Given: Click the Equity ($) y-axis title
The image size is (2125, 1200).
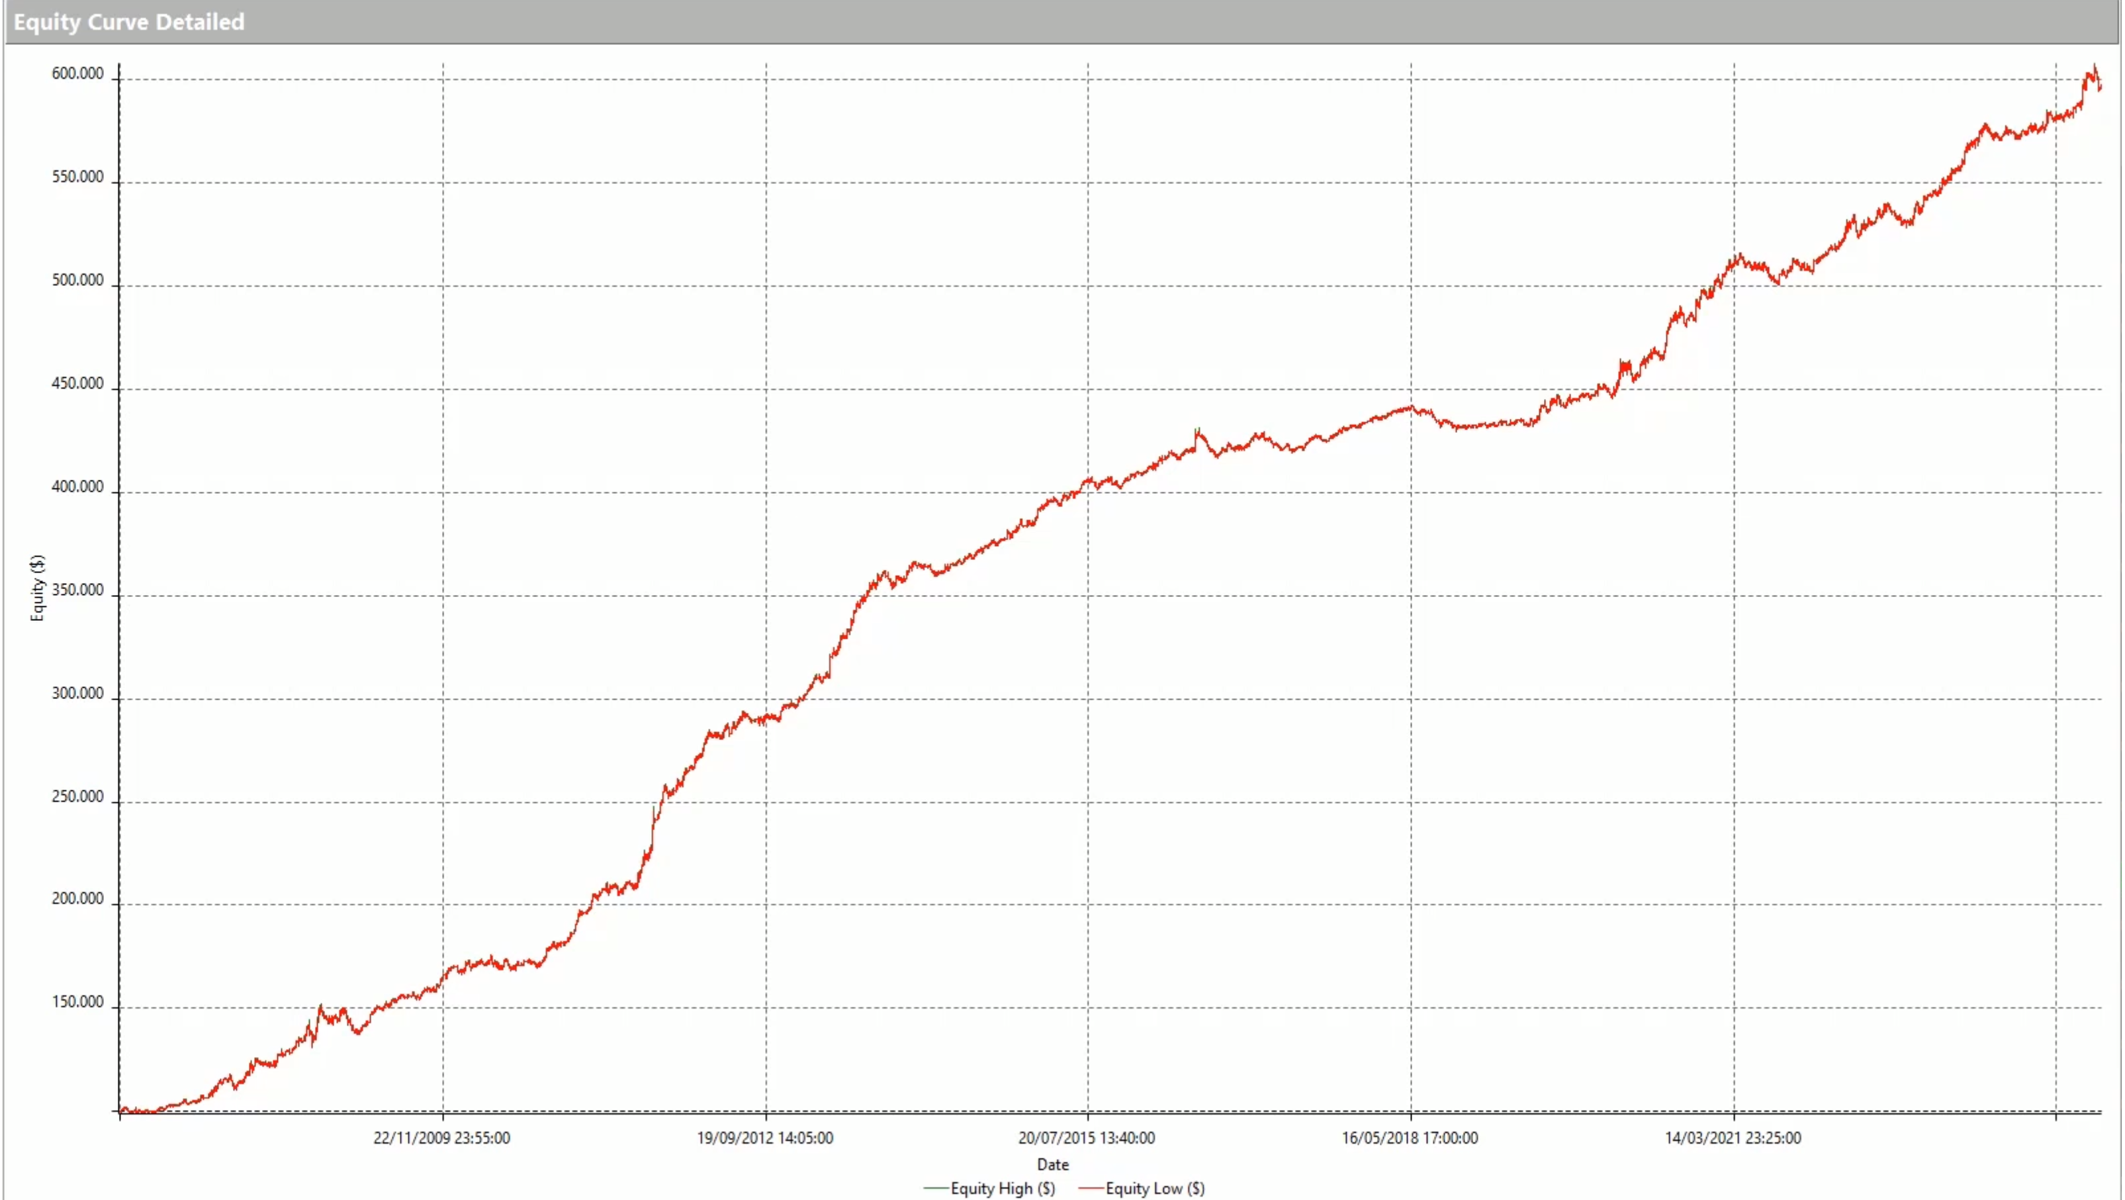Looking at the screenshot, I should pyautogui.click(x=37, y=588).
